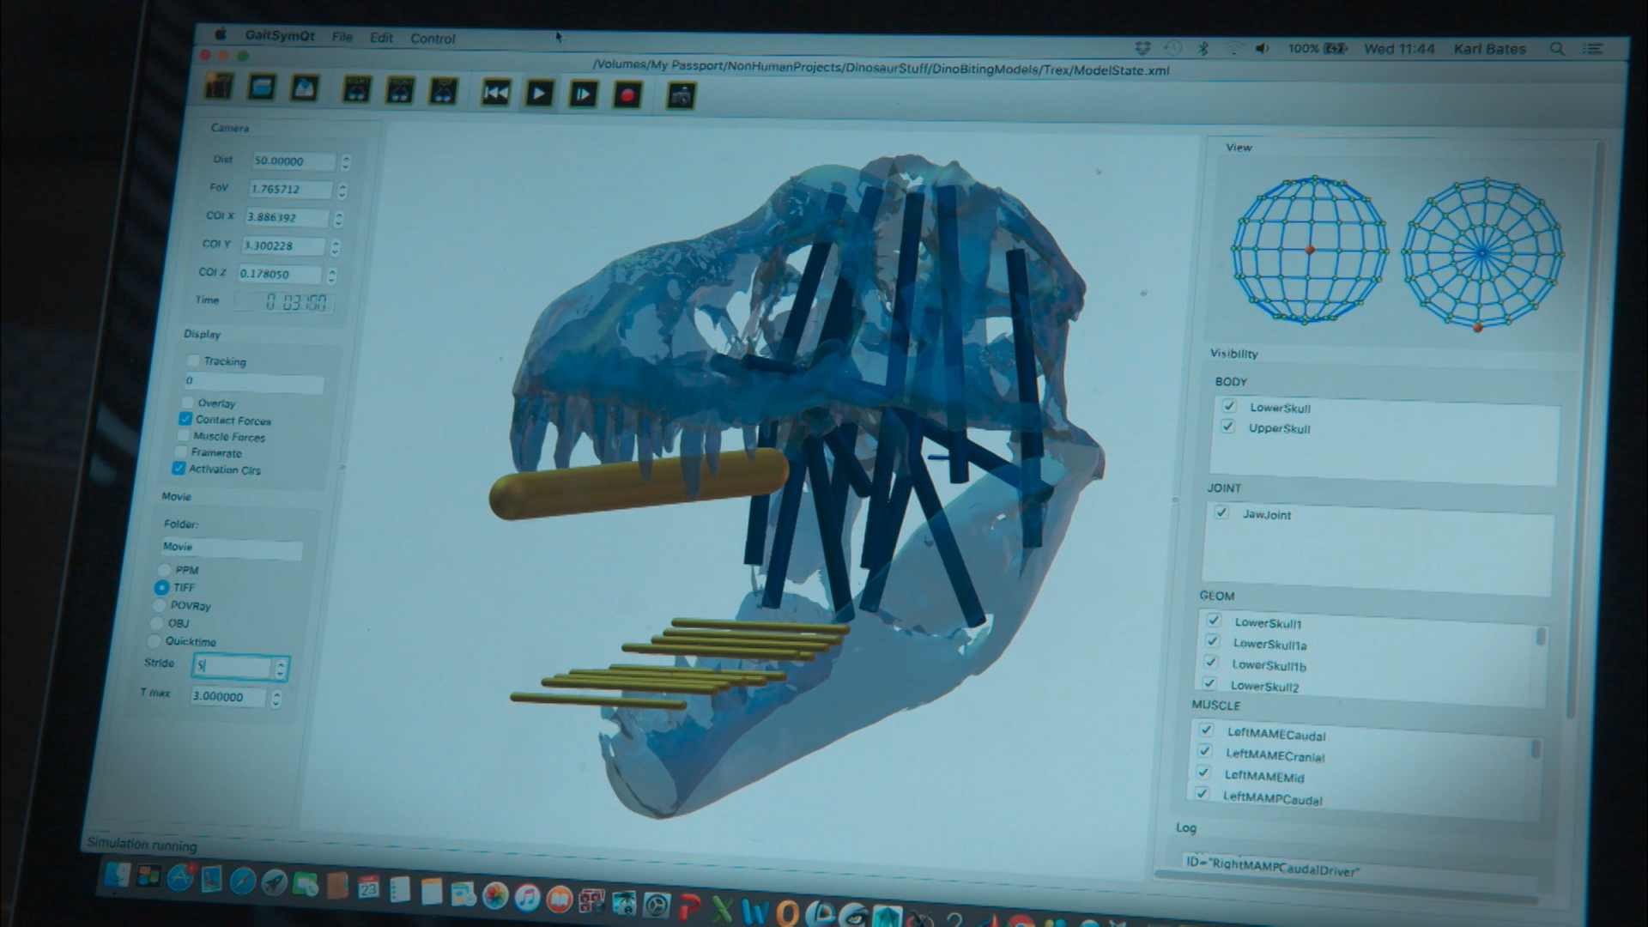Start recording with the red record button
The width and height of the screenshot is (1648, 927).
tap(627, 95)
